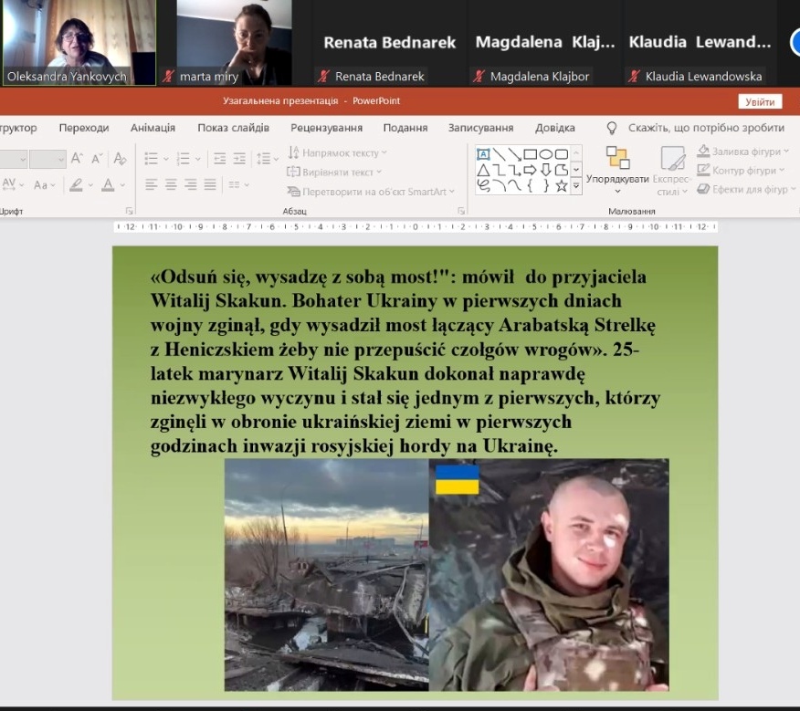Open the Контур фігури outline dropdown
This screenshot has height=711, width=800.
click(741, 171)
